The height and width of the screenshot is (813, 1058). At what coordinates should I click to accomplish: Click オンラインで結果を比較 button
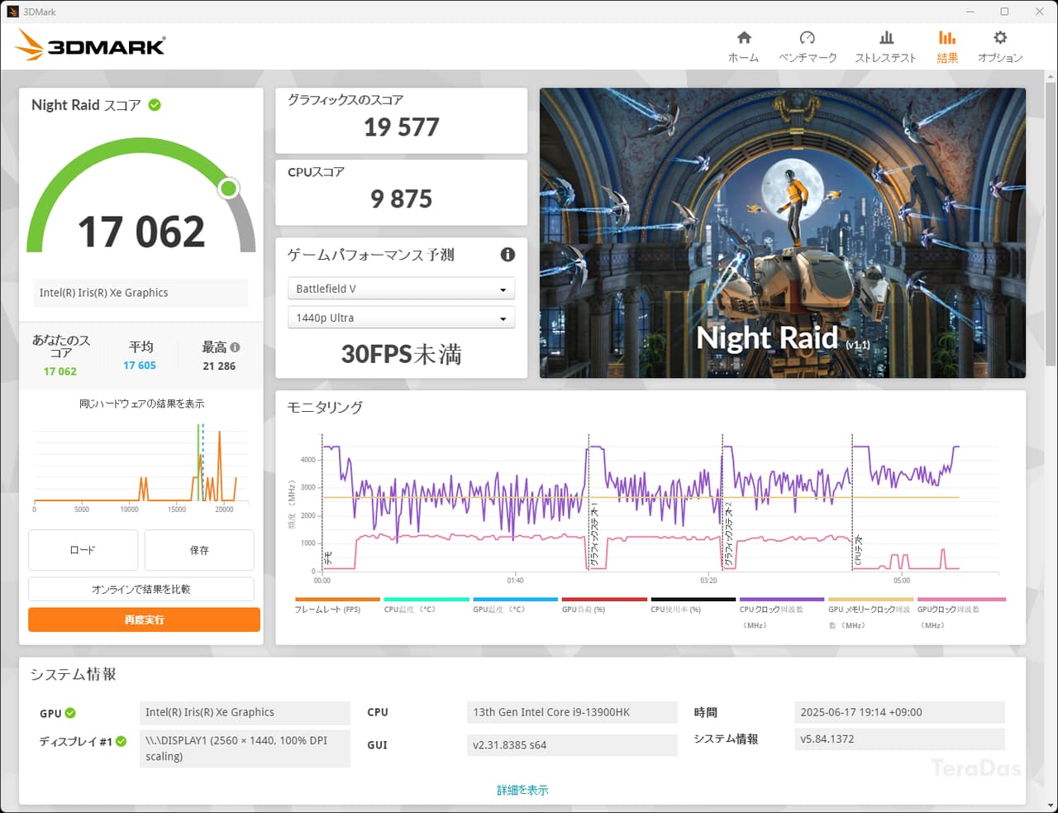(x=141, y=589)
